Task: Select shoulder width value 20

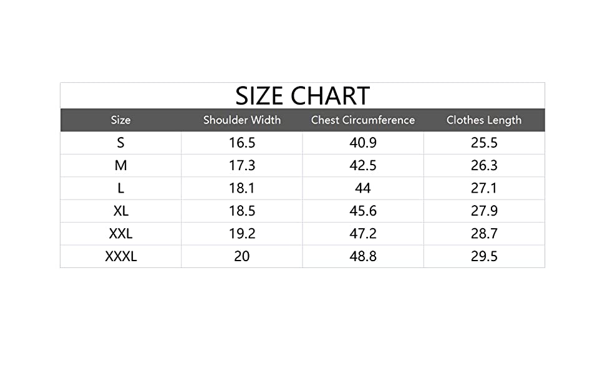Action: click(242, 256)
